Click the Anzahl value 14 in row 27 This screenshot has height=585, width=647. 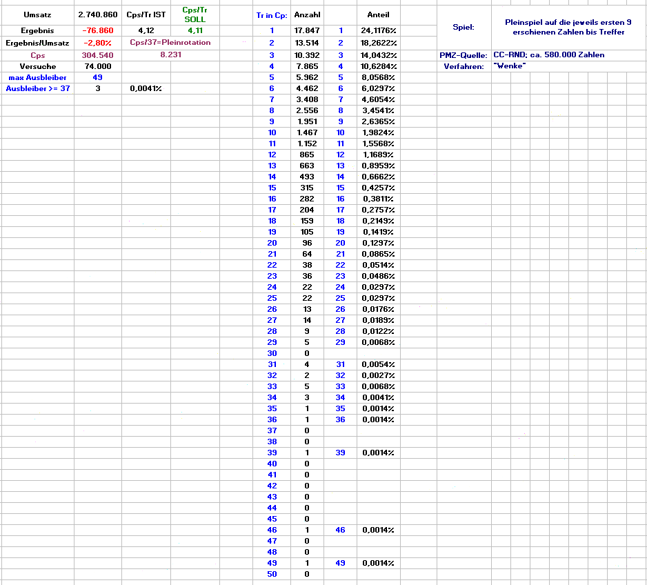pyautogui.click(x=307, y=321)
